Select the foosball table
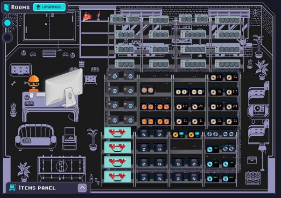Image resolution: width=281 pixels, height=198 pixels. (x=62, y=168)
